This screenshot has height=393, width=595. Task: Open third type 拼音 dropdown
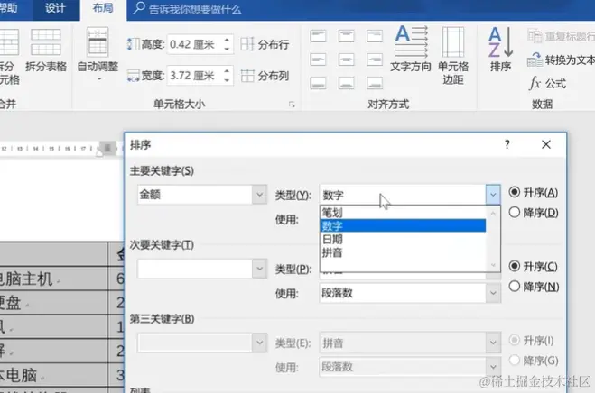(x=493, y=343)
